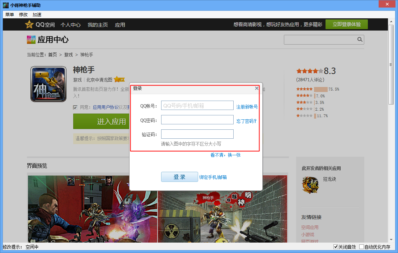
Task: Select 应用 in the navigation bar
Action: [x=120, y=25]
